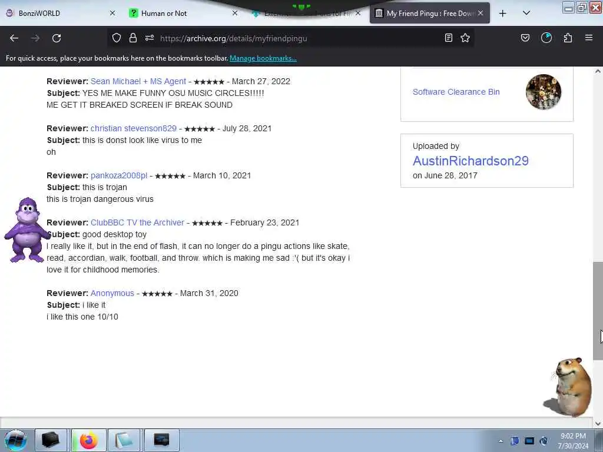Image resolution: width=603 pixels, height=452 pixels.
Task: Close the Human or Not tab
Action: coord(235,13)
